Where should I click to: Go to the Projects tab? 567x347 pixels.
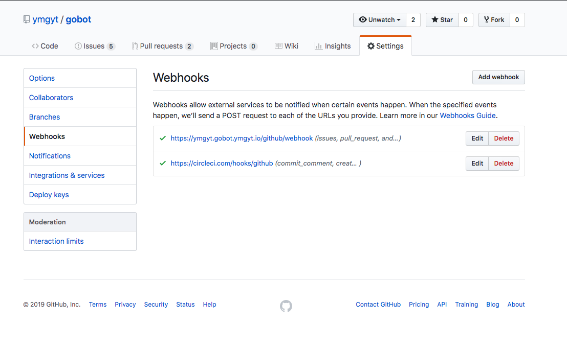pos(233,46)
